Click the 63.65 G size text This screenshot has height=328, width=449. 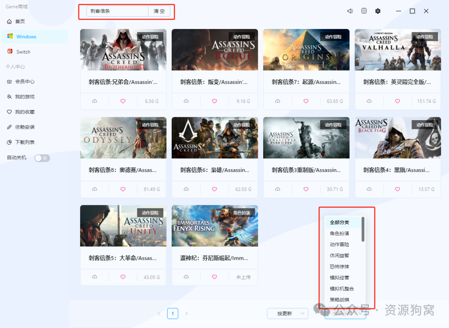(335, 101)
